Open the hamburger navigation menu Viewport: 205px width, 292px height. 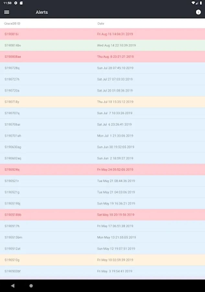point(7,12)
